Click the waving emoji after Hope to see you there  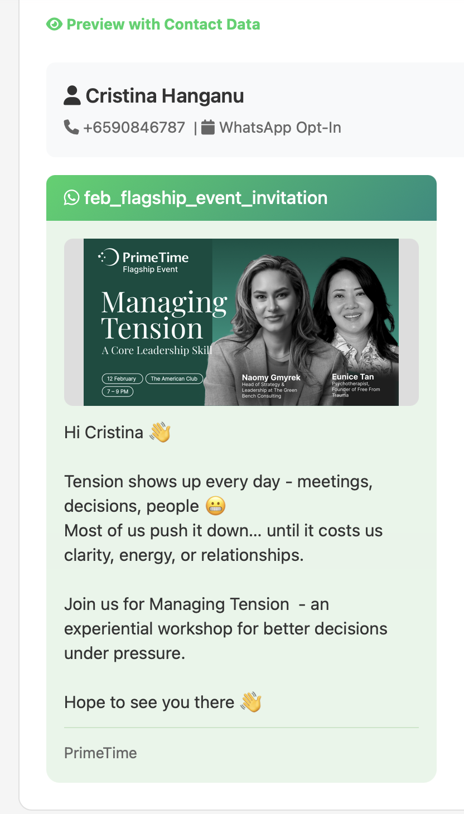[x=251, y=702]
